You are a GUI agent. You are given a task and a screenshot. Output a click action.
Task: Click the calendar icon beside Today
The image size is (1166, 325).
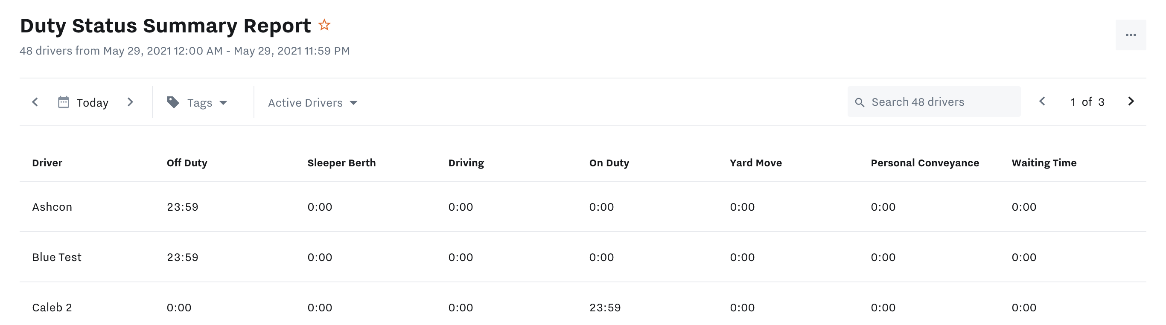click(63, 102)
